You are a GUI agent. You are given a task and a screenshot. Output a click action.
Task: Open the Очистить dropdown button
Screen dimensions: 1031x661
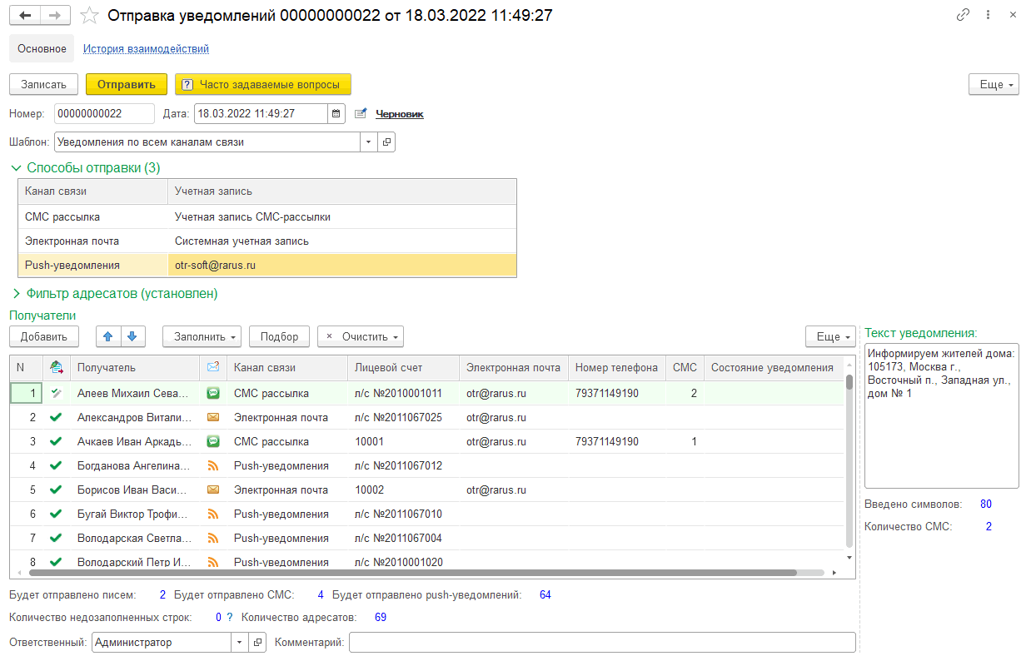point(361,336)
